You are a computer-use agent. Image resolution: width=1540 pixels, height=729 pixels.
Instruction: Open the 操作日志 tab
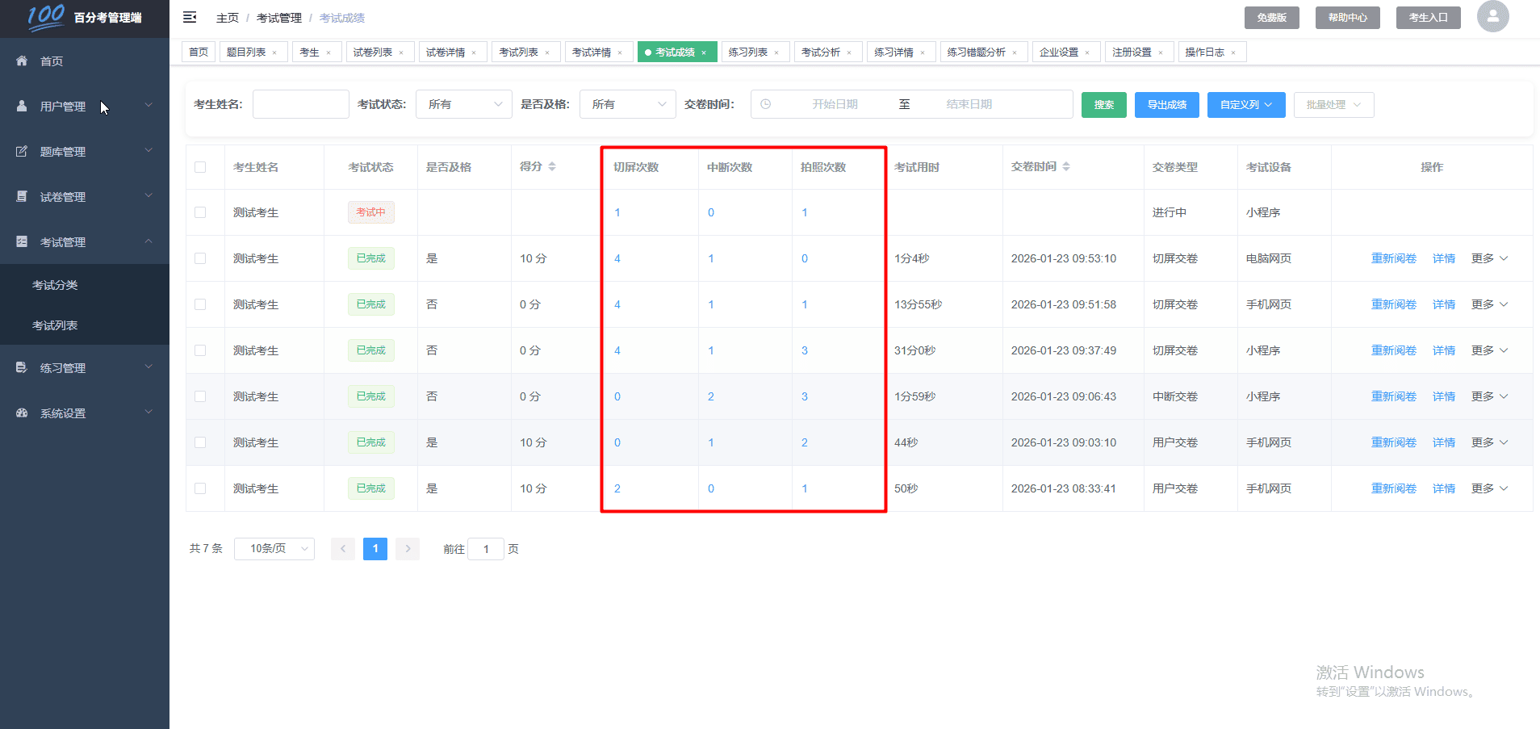[x=1206, y=51]
